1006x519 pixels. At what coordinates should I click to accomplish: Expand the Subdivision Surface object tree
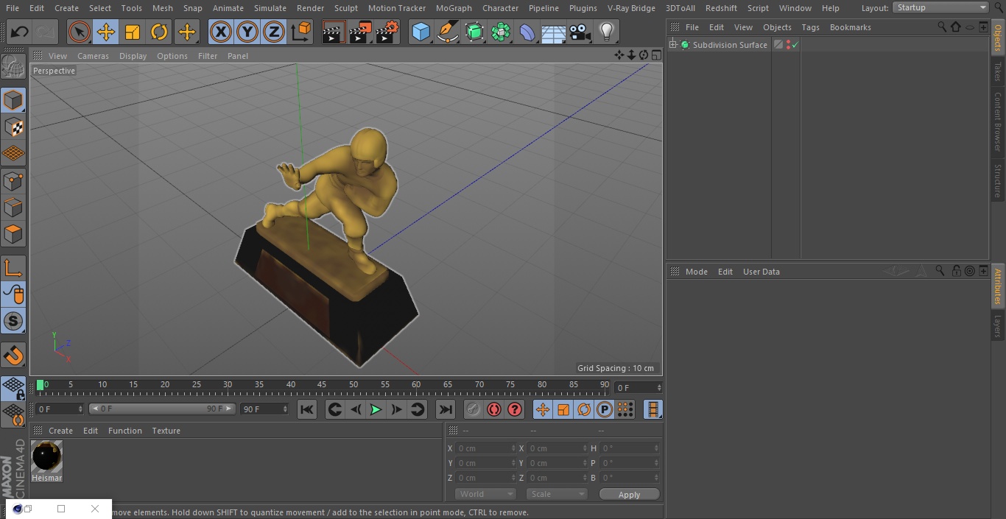coord(672,45)
